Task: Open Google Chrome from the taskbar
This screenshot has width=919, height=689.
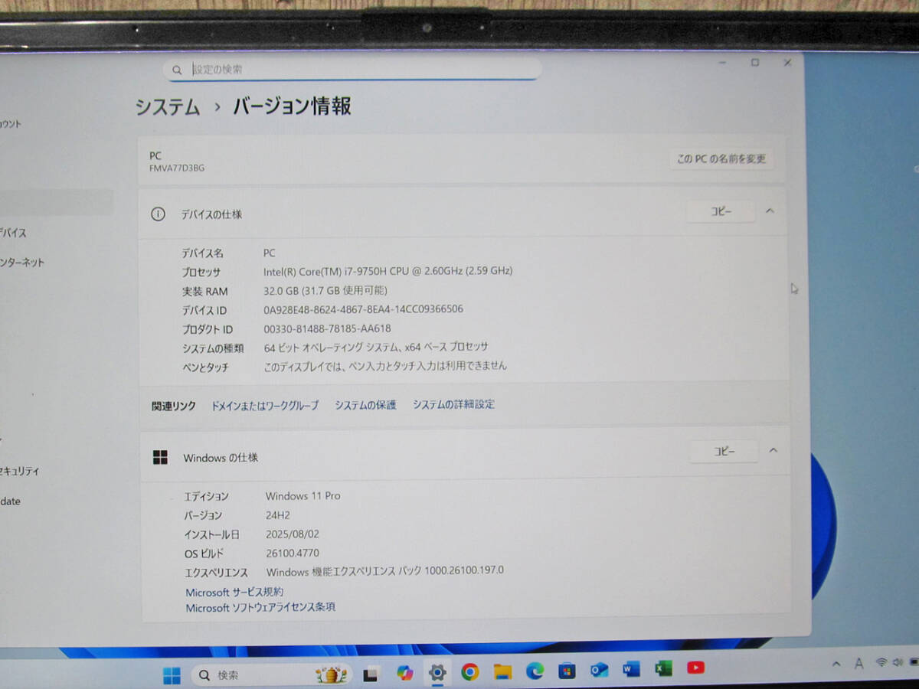Action: [x=470, y=672]
